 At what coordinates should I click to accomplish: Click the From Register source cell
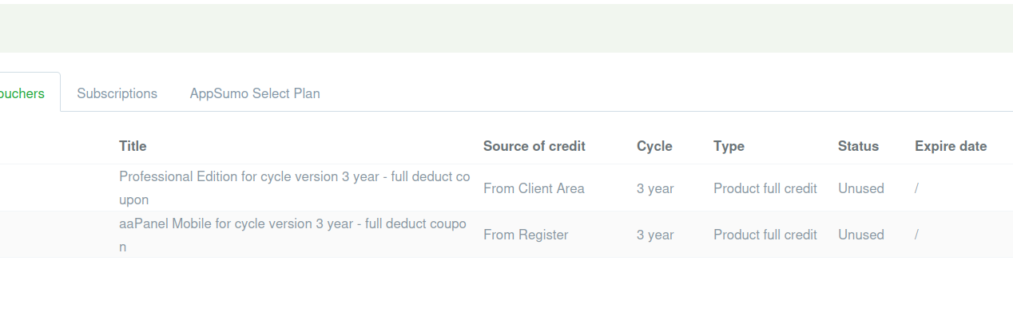tap(526, 235)
